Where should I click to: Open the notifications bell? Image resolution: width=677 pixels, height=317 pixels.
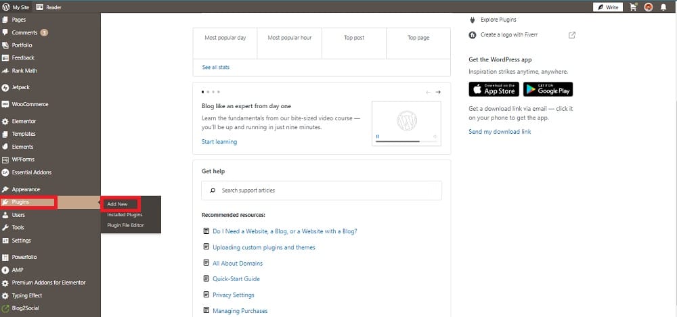tap(663, 7)
